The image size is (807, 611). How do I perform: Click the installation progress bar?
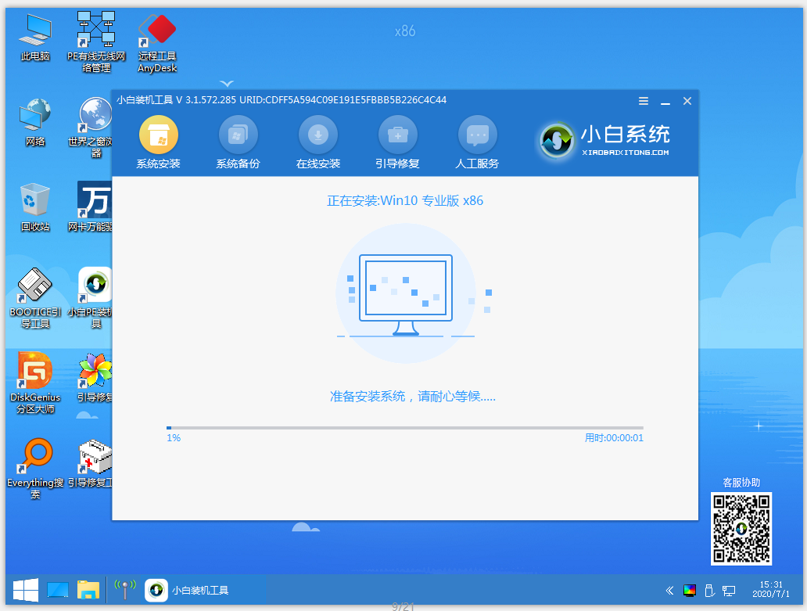click(403, 425)
